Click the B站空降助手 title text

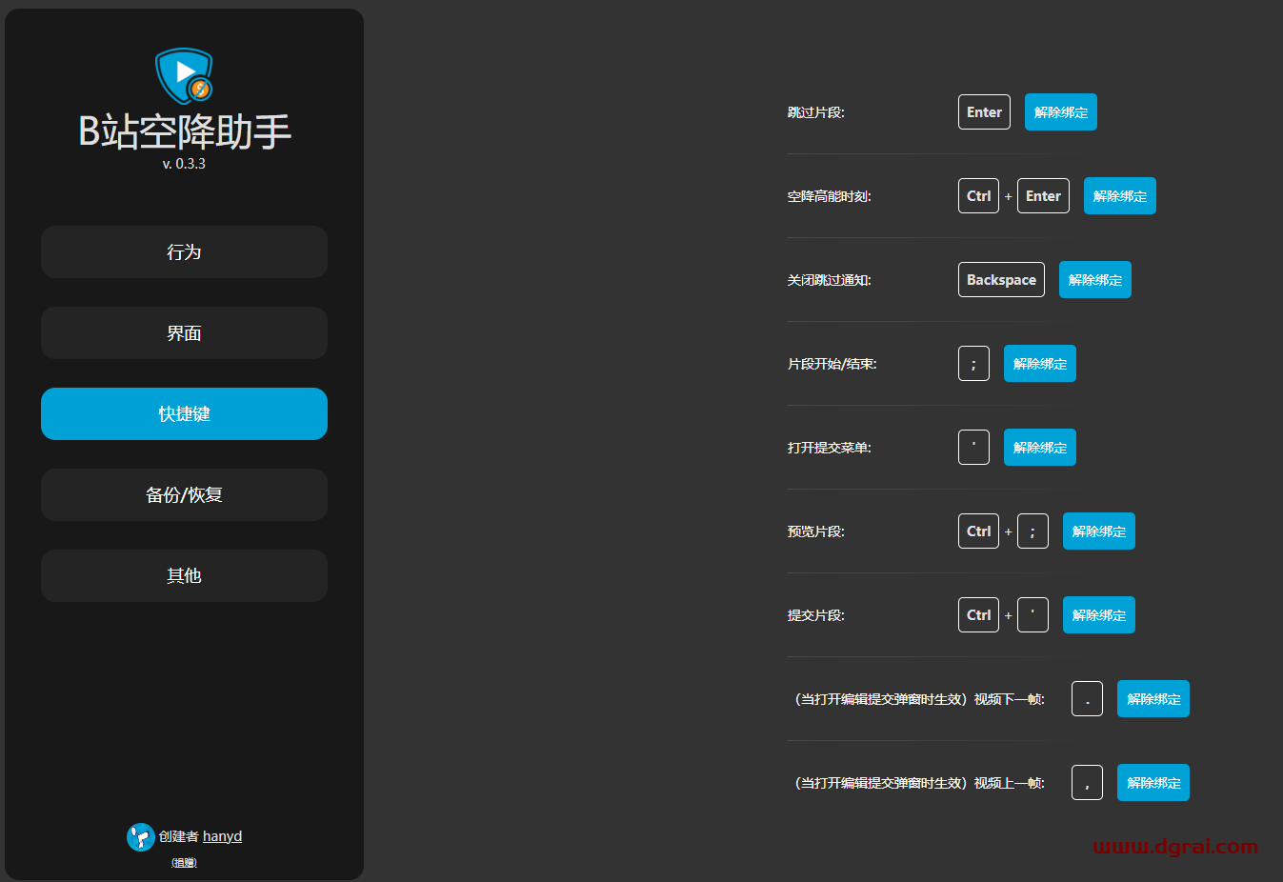pyautogui.click(x=184, y=131)
